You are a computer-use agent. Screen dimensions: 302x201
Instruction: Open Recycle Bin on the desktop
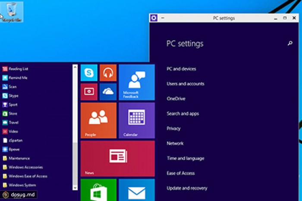[12, 12]
